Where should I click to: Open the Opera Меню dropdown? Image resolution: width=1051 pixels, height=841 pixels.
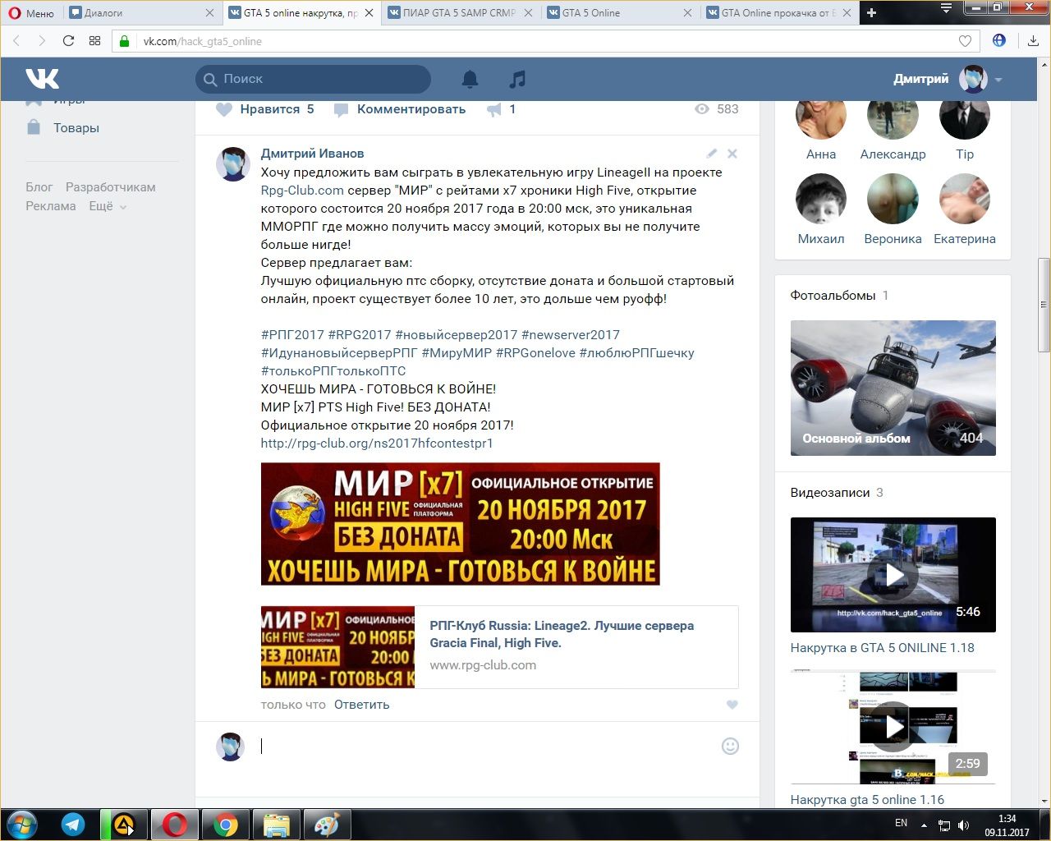click(x=31, y=12)
